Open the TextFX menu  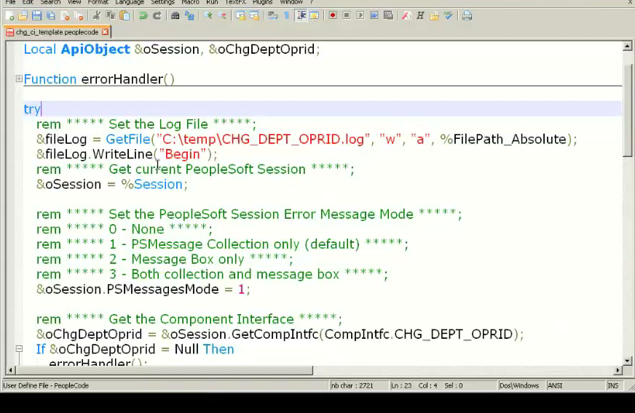pyautogui.click(x=235, y=2)
